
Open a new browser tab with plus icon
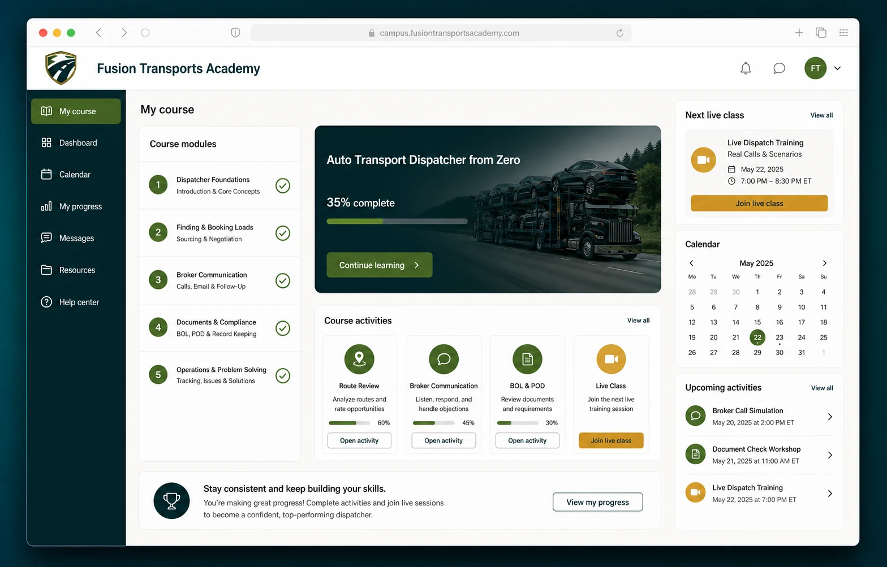tap(799, 33)
